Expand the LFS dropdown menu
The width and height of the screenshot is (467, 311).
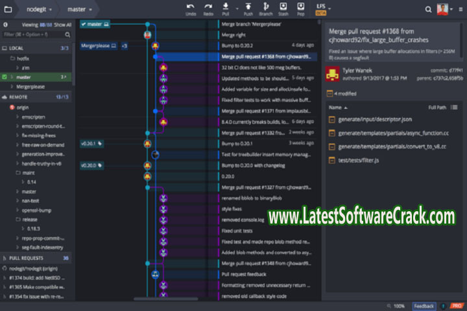click(x=322, y=9)
